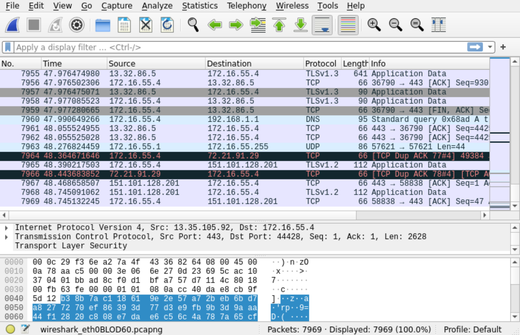This screenshot has width=520, height=335.
Task: Open capture options gear icon
Action: tap(76, 24)
